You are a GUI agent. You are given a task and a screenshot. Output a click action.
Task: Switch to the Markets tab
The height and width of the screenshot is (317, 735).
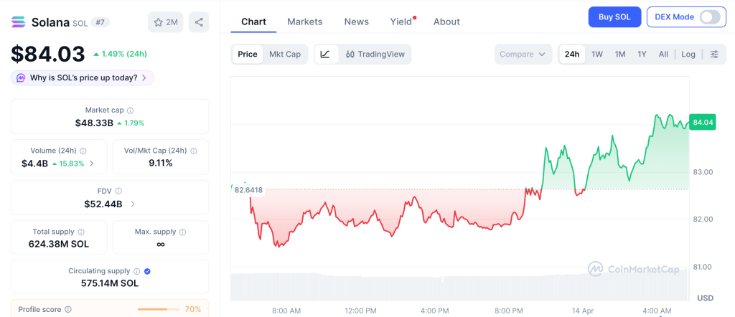(x=304, y=22)
